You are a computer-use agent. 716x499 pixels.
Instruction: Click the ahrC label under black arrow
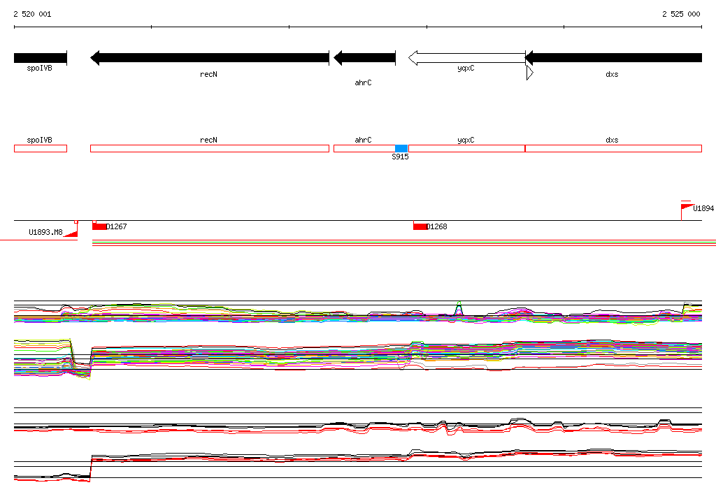click(x=363, y=82)
